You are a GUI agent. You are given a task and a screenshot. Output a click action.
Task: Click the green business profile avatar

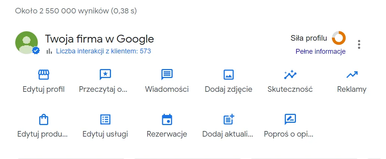pos(27,43)
